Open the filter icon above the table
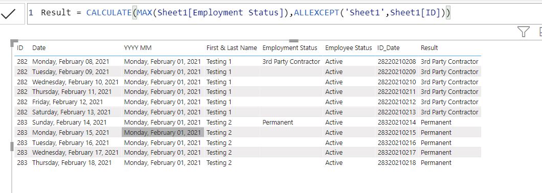The width and height of the screenshot is (542, 193). 523,32
